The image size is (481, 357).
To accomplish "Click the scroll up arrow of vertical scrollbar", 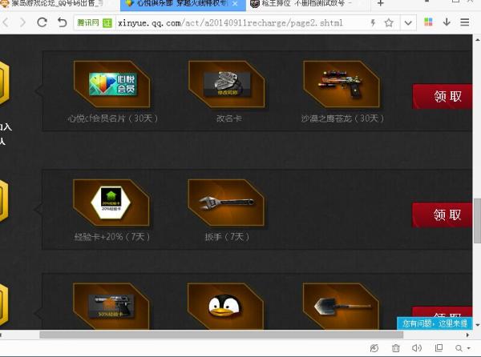I will pos(477,40).
